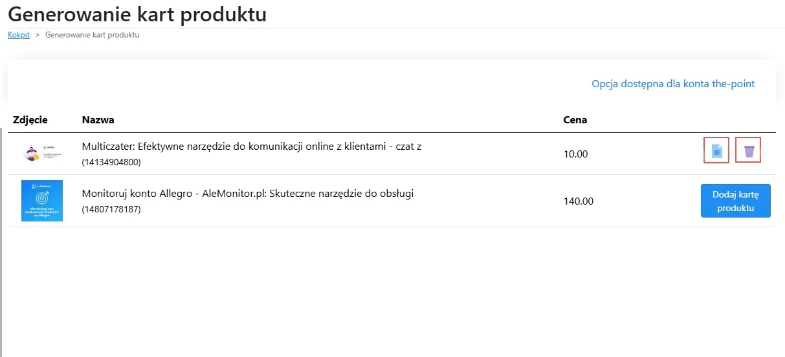Click the AleMonitor product thumbnail image
This screenshot has height=357, width=785.
click(42, 201)
